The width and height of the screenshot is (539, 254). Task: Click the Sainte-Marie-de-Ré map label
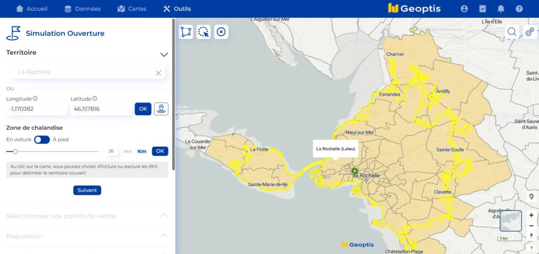point(267,185)
